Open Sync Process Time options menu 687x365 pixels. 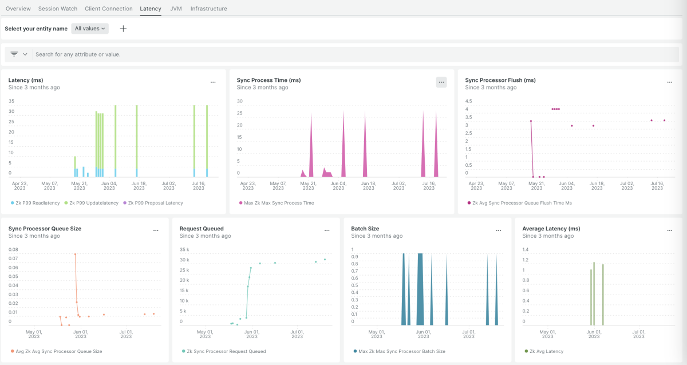pyautogui.click(x=441, y=83)
